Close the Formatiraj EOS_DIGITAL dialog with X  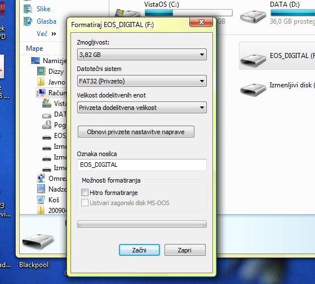(201, 21)
